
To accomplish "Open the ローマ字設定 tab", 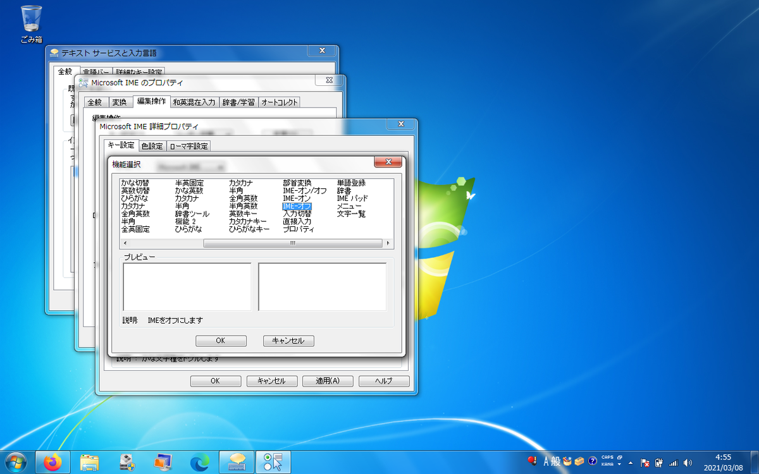I will tap(188, 146).
